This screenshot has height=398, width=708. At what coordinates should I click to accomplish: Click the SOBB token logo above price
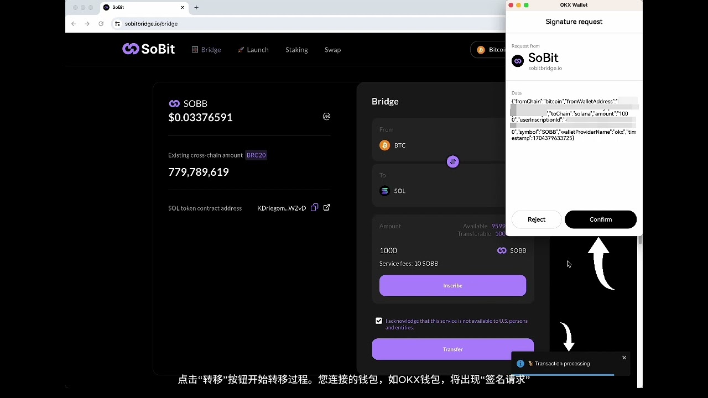(x=174, y=103)
